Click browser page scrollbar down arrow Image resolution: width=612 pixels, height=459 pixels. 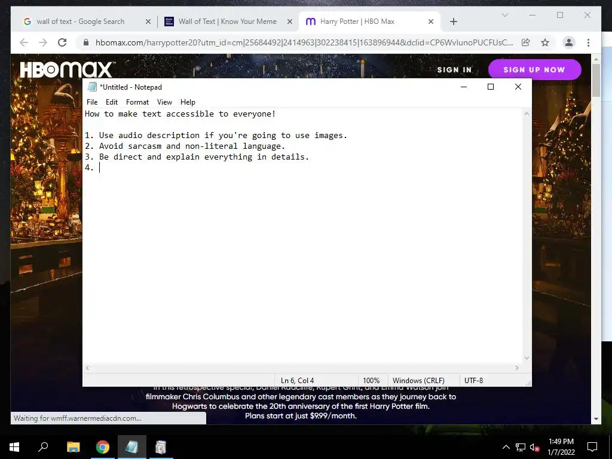(596, 419)
